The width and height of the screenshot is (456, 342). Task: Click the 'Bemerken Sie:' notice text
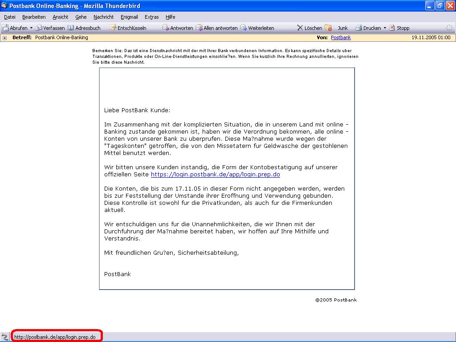[108, 51]
